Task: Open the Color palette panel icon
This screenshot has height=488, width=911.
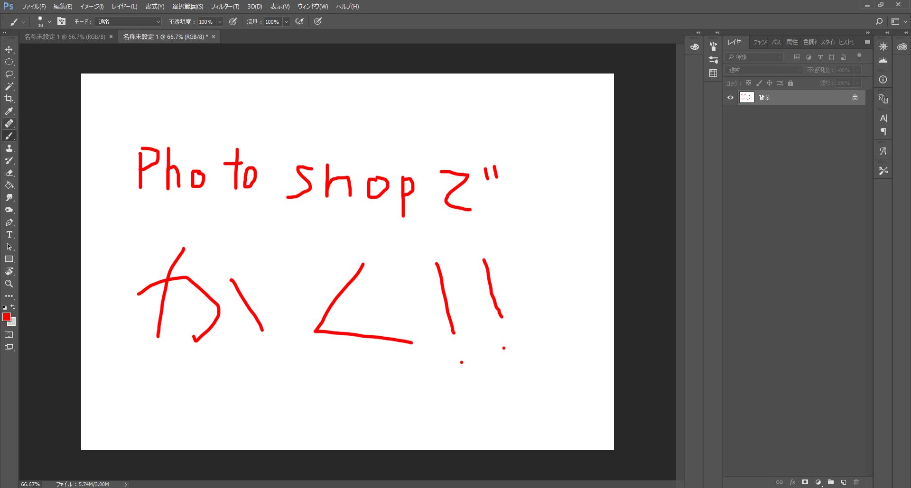Action: click(694, 47)
